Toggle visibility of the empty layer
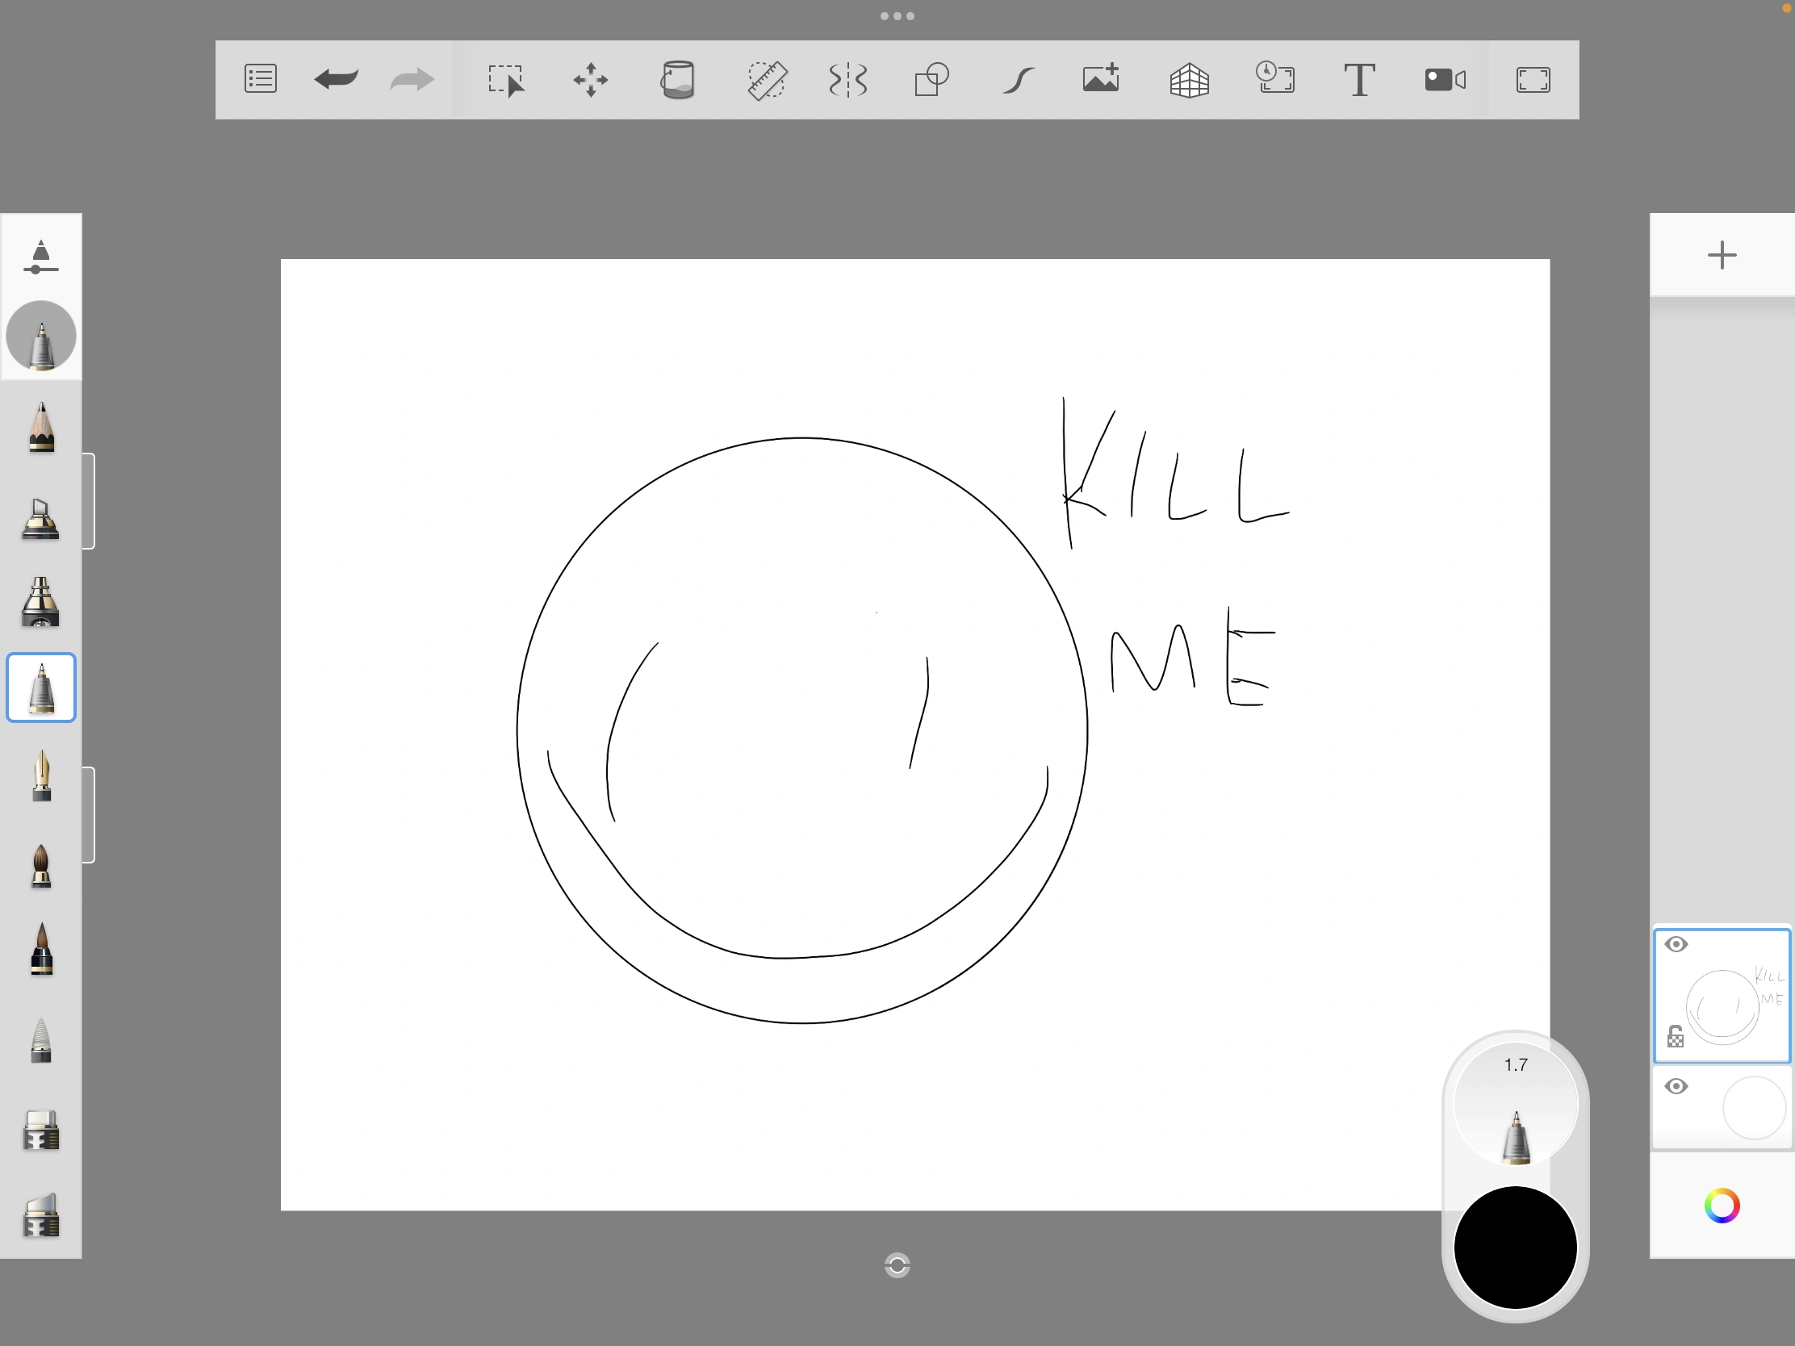This screenshot has width=1795, height=1346. coord(1678,1086)
